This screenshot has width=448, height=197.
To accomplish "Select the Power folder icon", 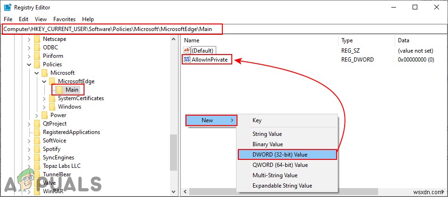I will [44, 115].
